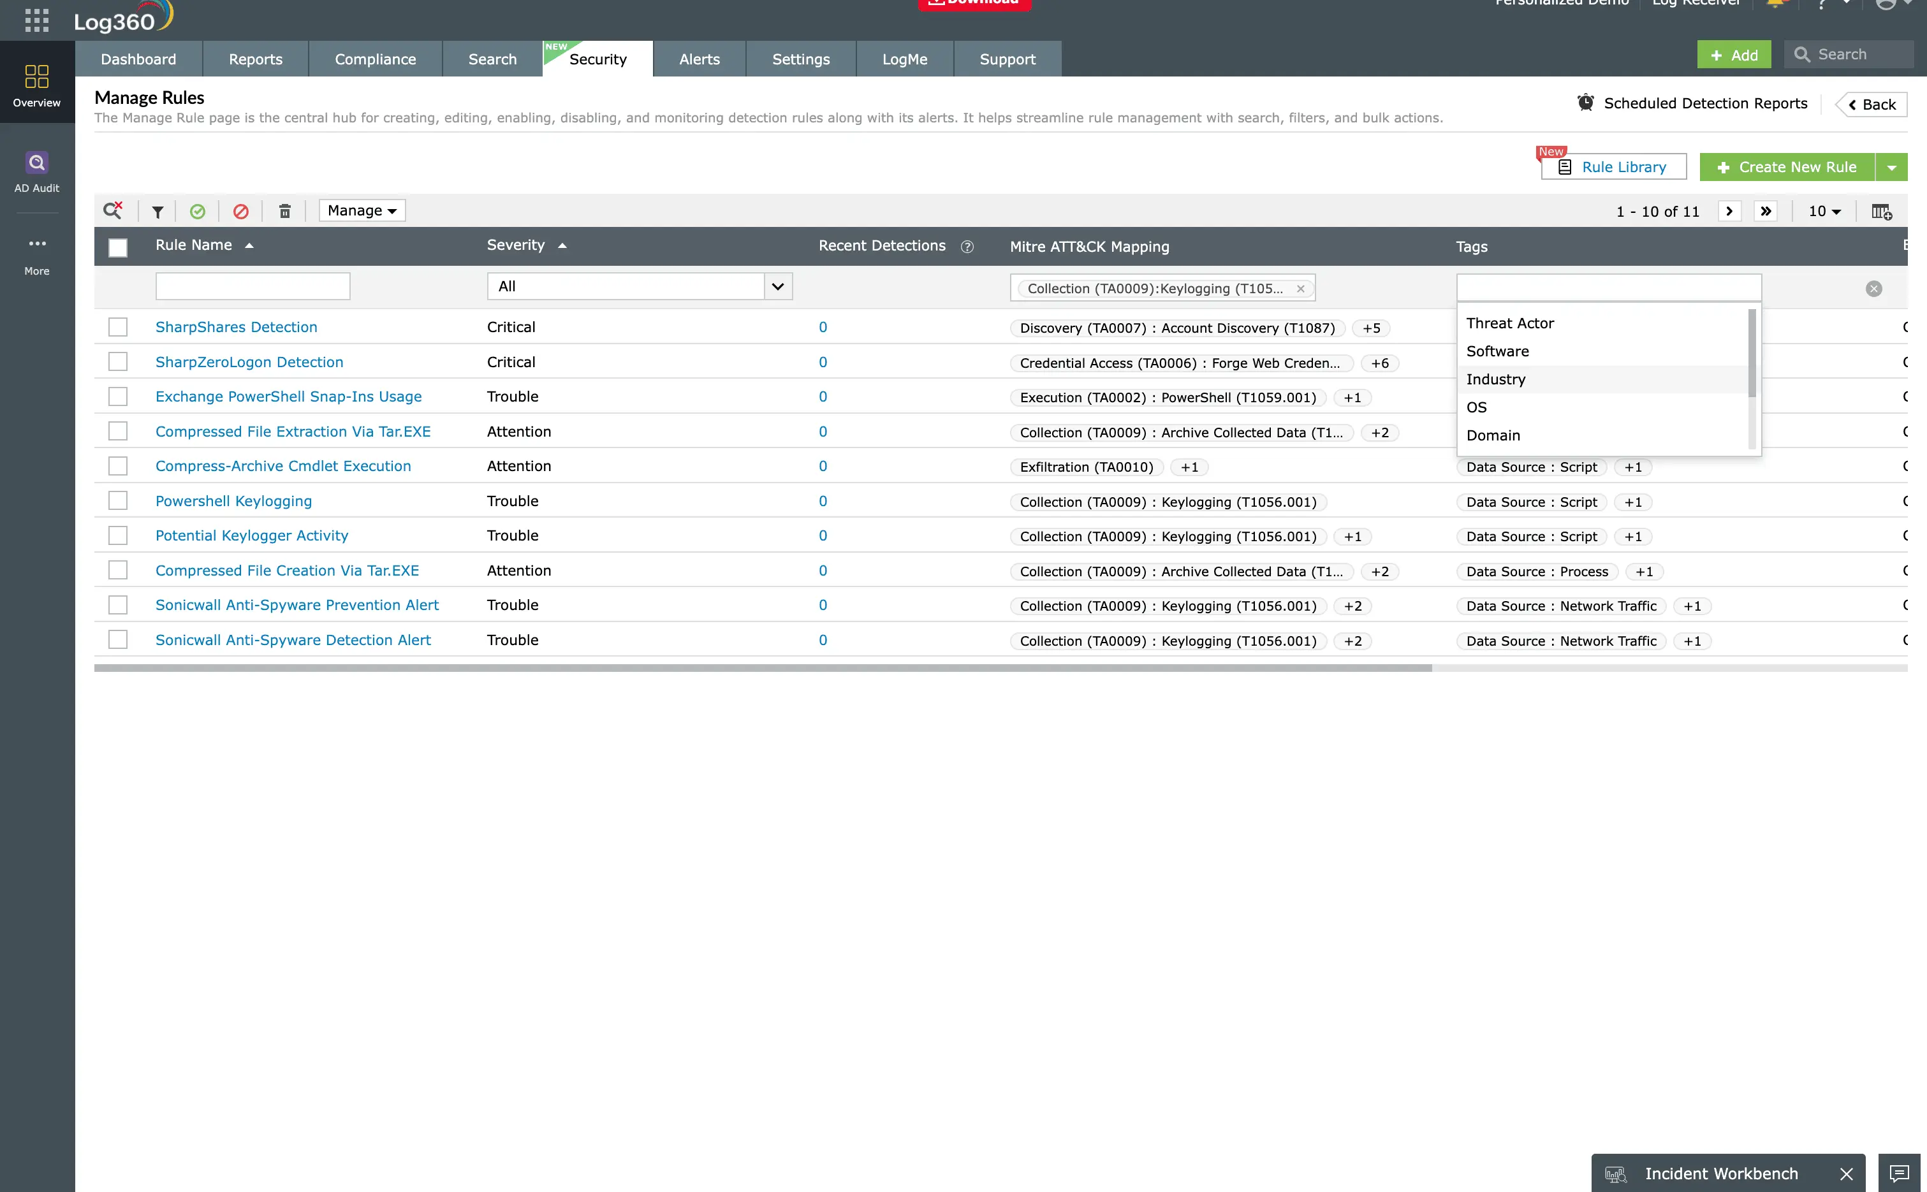Image resolution: width=1927 pixels, height=1192 pixels.
Task: Check Compressed File Extraction Via Tar.EXE row
Action: pyautogui.click(x=117, y=432)
